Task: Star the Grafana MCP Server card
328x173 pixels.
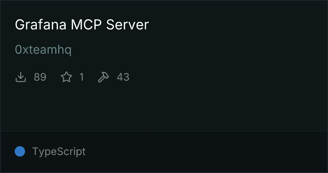Action: click(x=66, y=77)
